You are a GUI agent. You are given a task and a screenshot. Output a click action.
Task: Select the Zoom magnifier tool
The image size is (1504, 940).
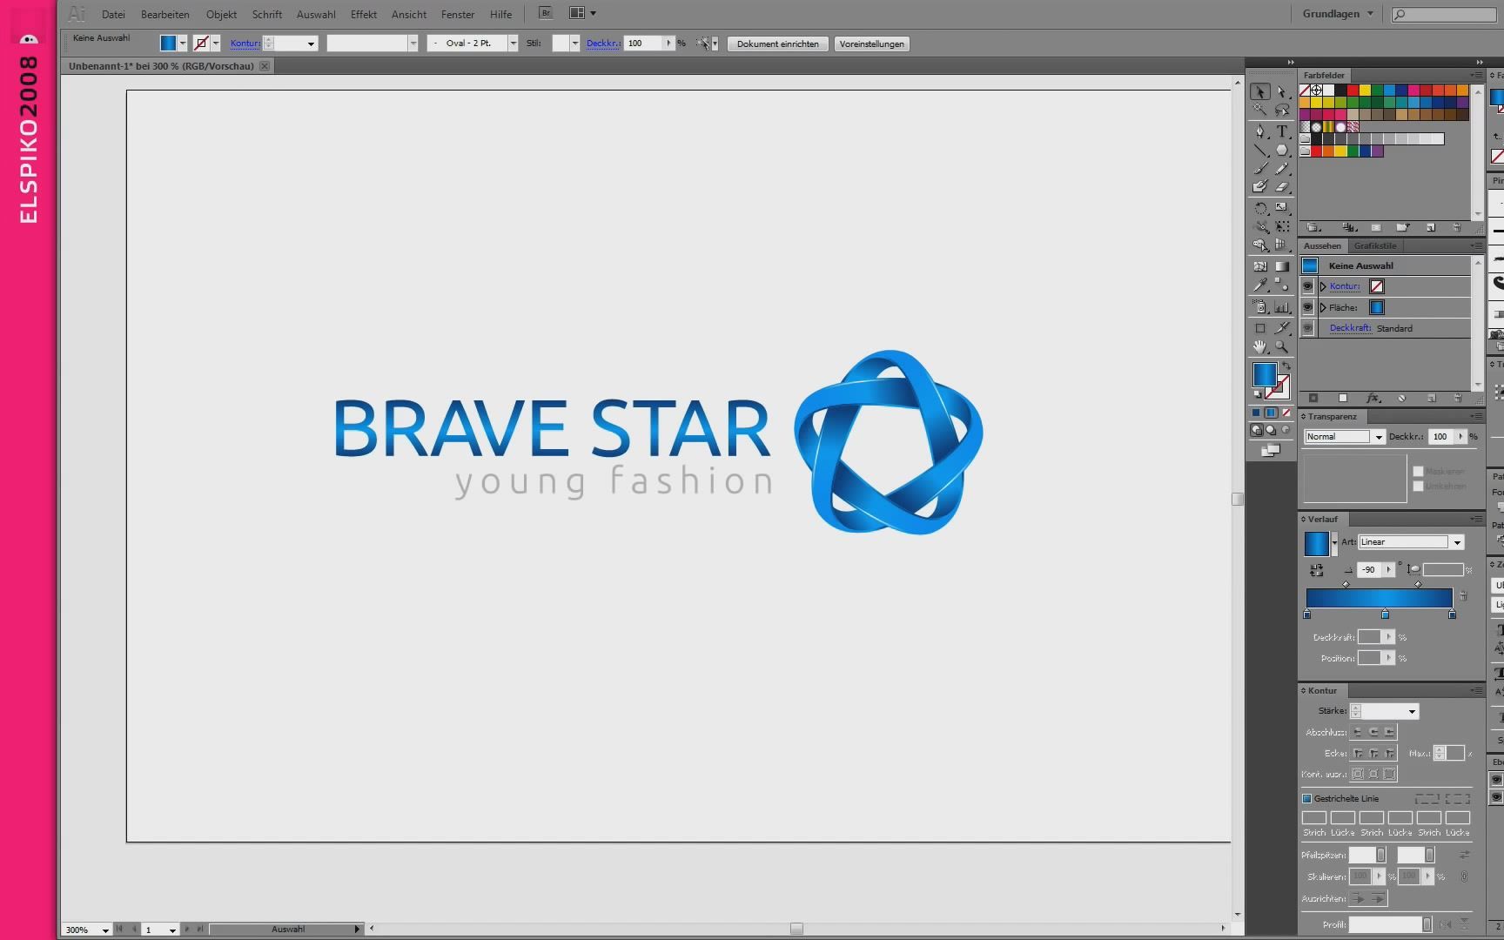[x=1282, y=346]
